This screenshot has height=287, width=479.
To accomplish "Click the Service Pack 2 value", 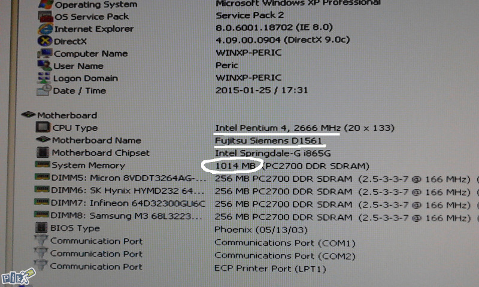I will click(x=250, y=16).
